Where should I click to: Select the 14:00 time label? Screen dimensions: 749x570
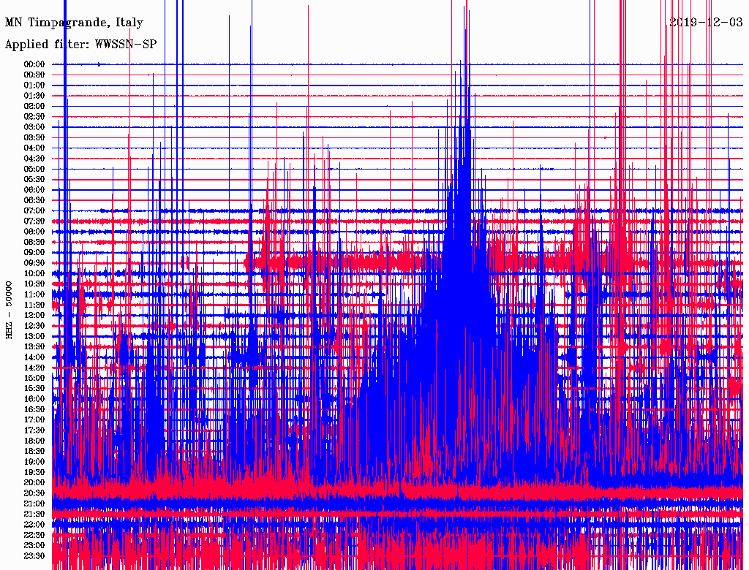point(34,357)
